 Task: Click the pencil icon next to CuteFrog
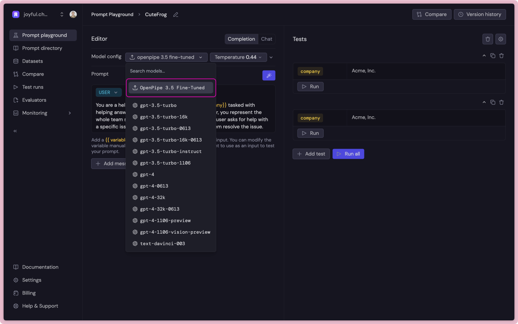(176, 15)
